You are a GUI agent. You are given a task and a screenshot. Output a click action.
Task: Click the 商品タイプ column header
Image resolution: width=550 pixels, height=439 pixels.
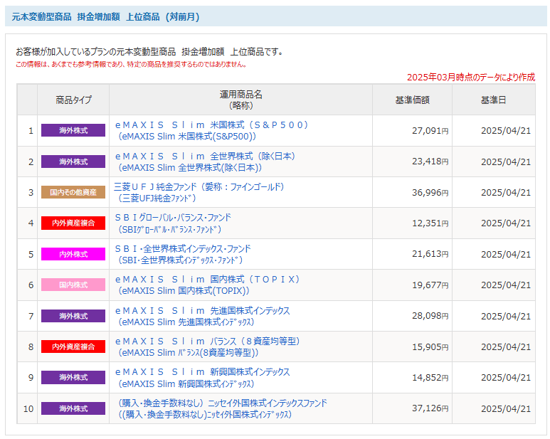(73, 100)
